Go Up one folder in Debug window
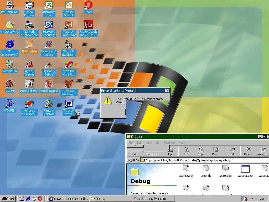Image resolution: width=269 pixels, height=202 pixels. click(x=170, y=151)
